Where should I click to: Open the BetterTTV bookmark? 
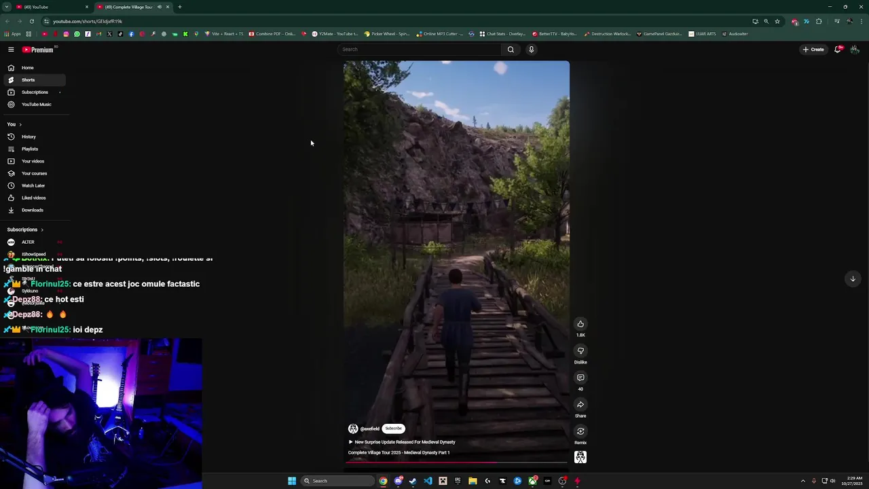(x=555, y=34)
